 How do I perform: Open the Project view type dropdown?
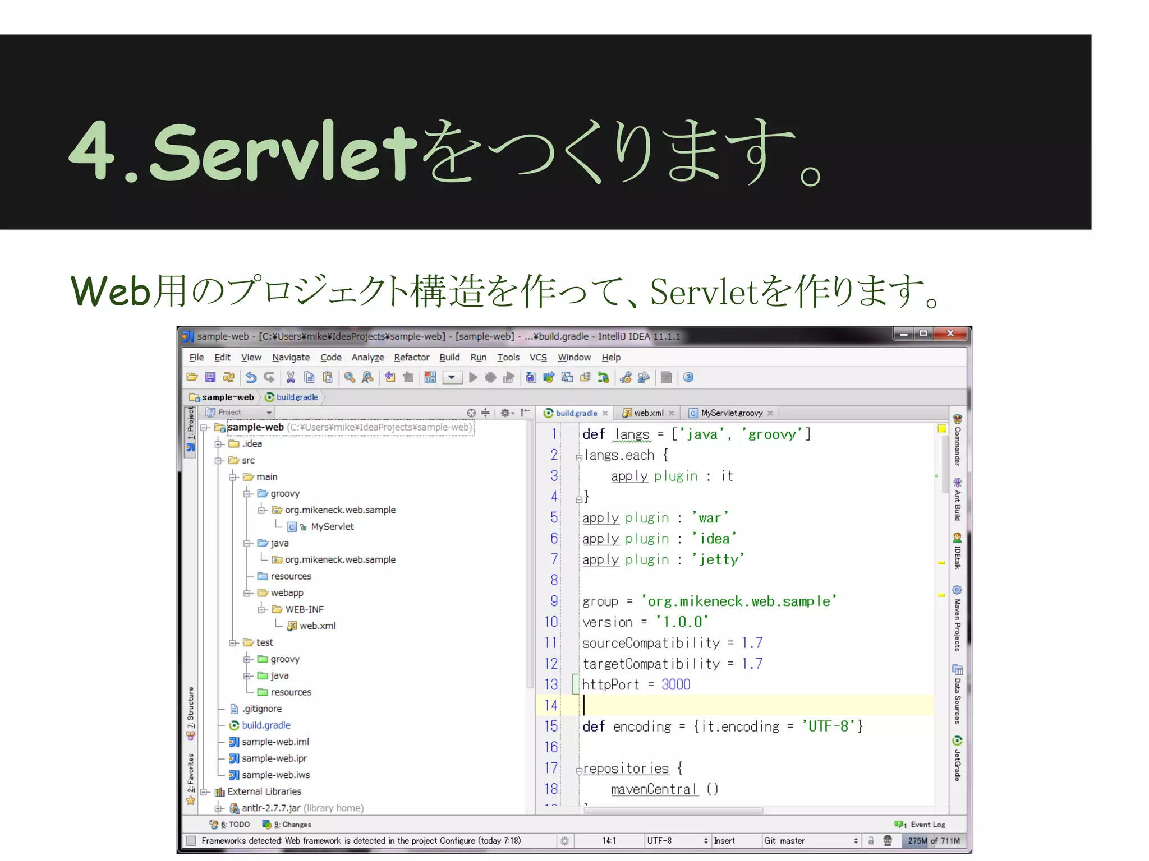click(240, 413)
